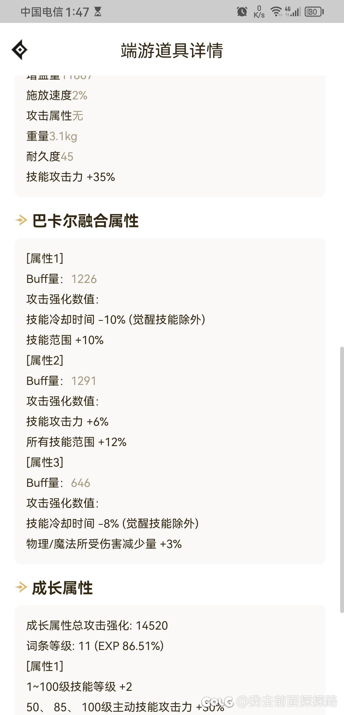Image resolution: width=344 pixels, height=715 pixels.
Task: Tap the 4G signal strength icon
Action: (293, 12)
